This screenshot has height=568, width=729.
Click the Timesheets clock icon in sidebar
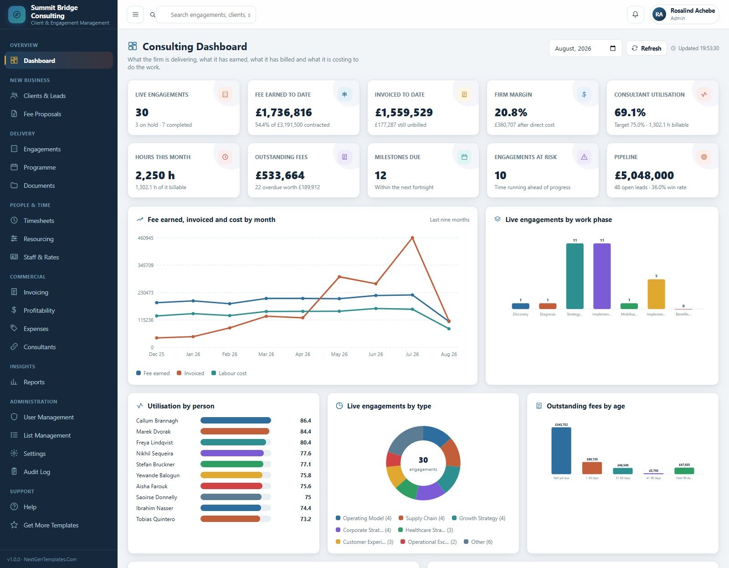14,221
